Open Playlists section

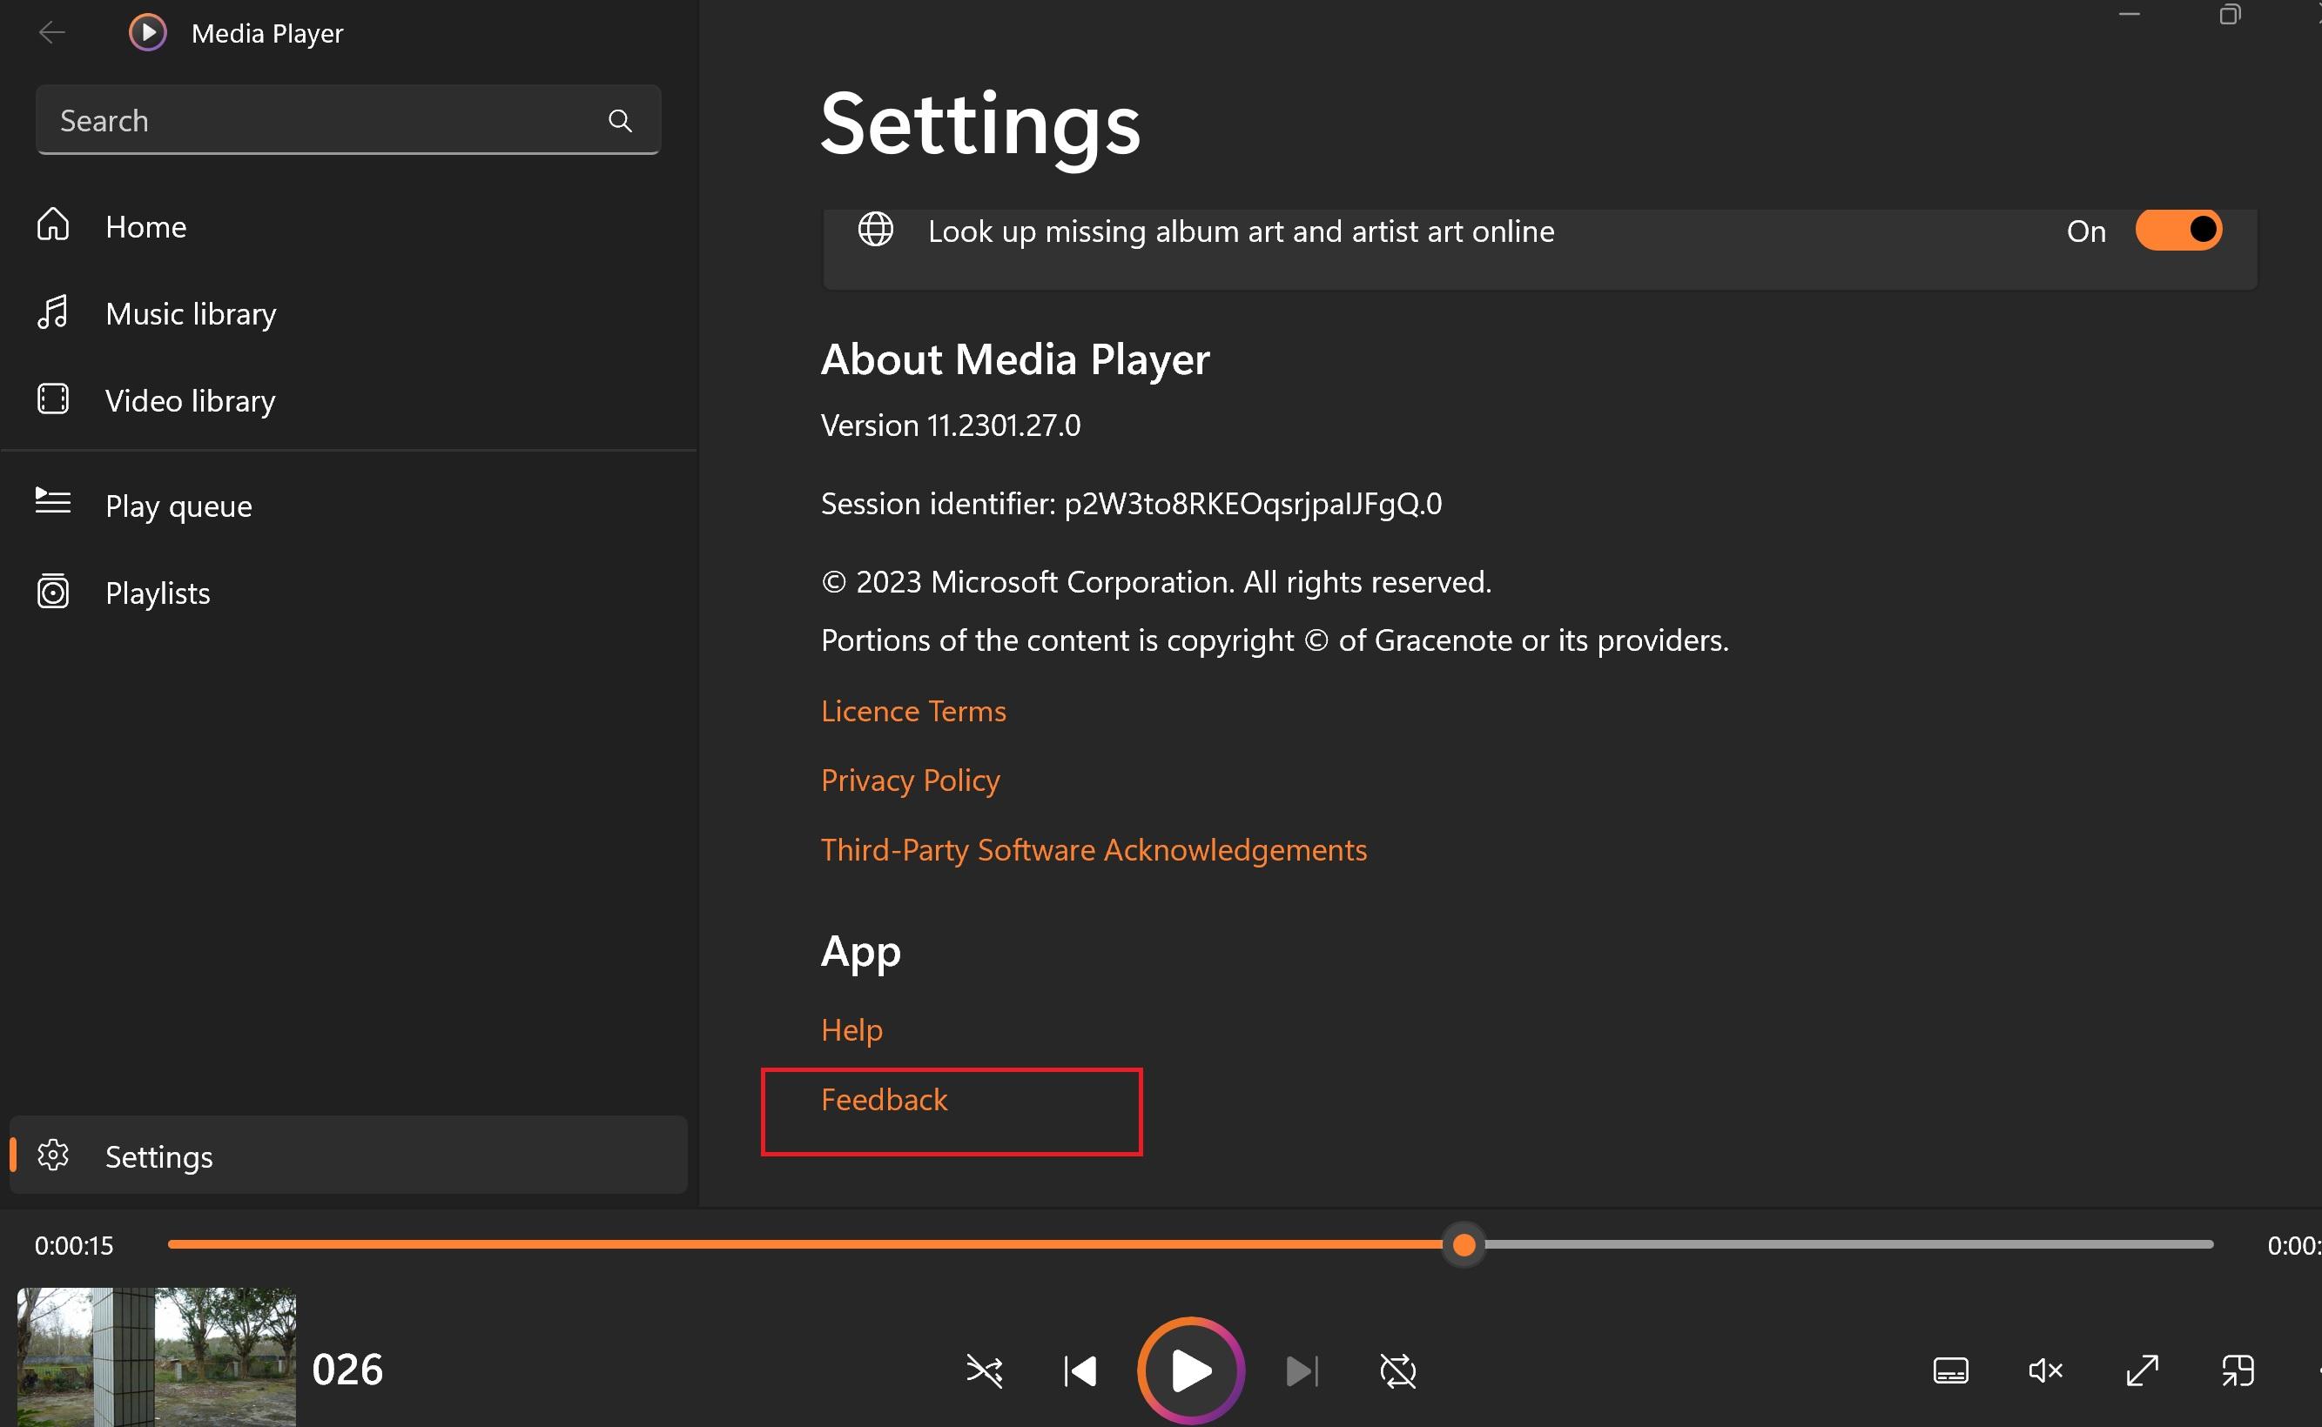pyautogui.click(x=158, y=592)
